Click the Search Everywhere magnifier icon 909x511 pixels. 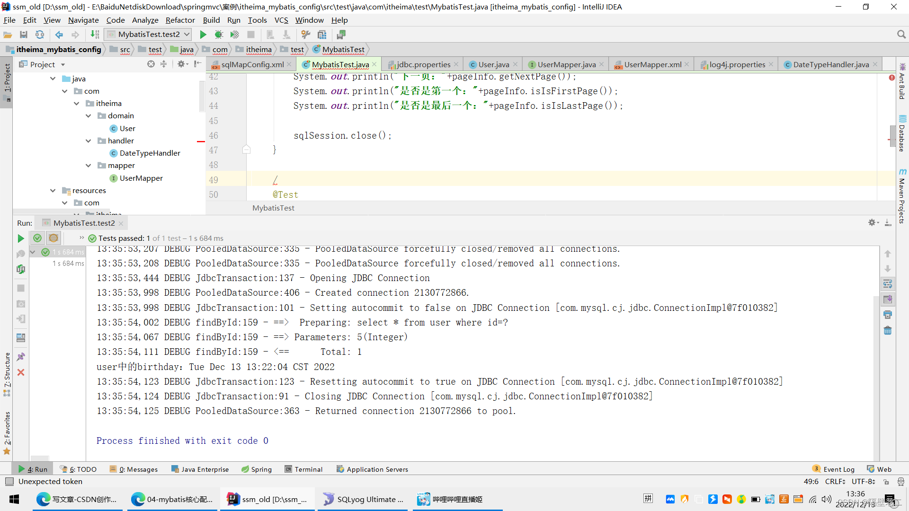(901, 35)
